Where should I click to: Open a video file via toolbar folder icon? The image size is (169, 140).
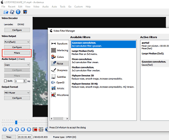click(x=6, y=12)
